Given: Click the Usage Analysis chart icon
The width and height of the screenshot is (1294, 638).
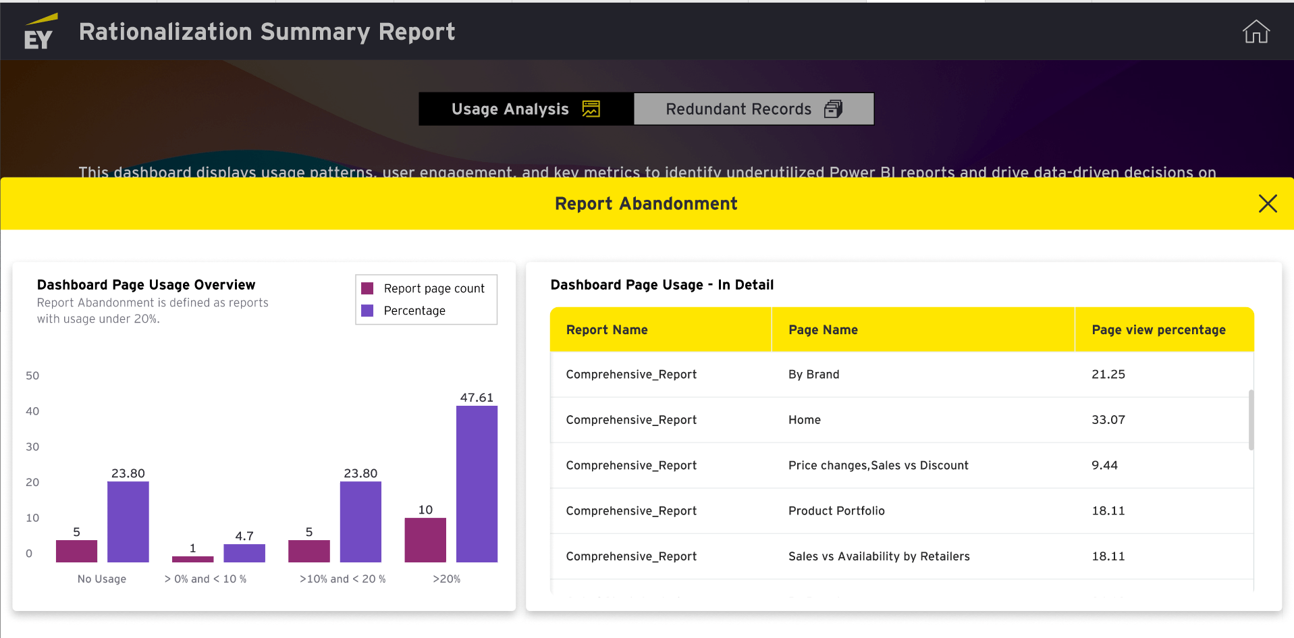Looking at the screenshot, I should click(x=591, y=109).
